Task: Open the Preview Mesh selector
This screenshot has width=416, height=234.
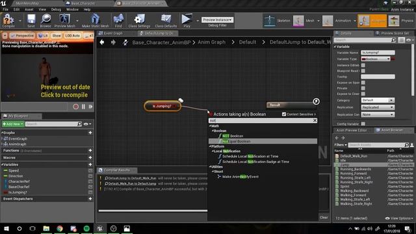Action: [x=64, y=20]
